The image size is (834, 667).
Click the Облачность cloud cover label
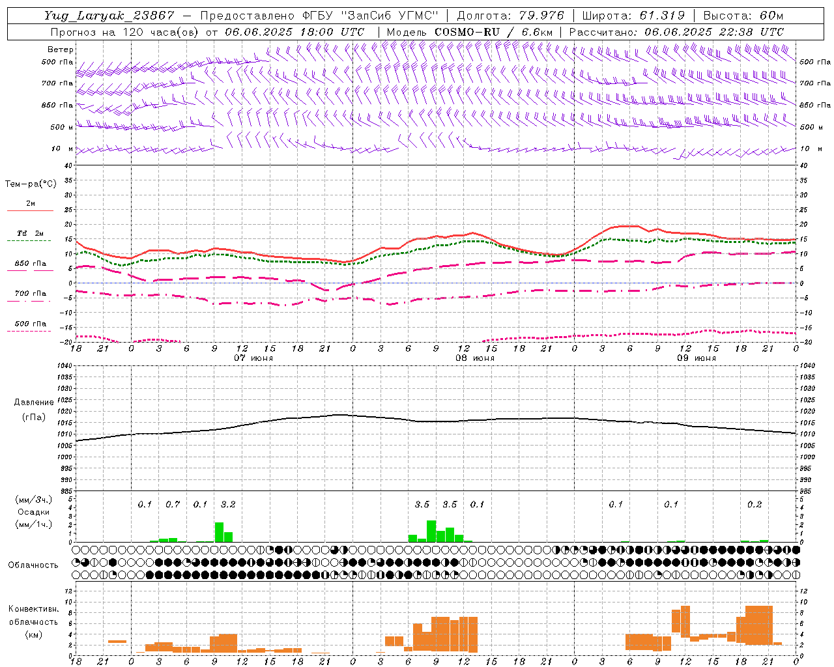(33, 565)
